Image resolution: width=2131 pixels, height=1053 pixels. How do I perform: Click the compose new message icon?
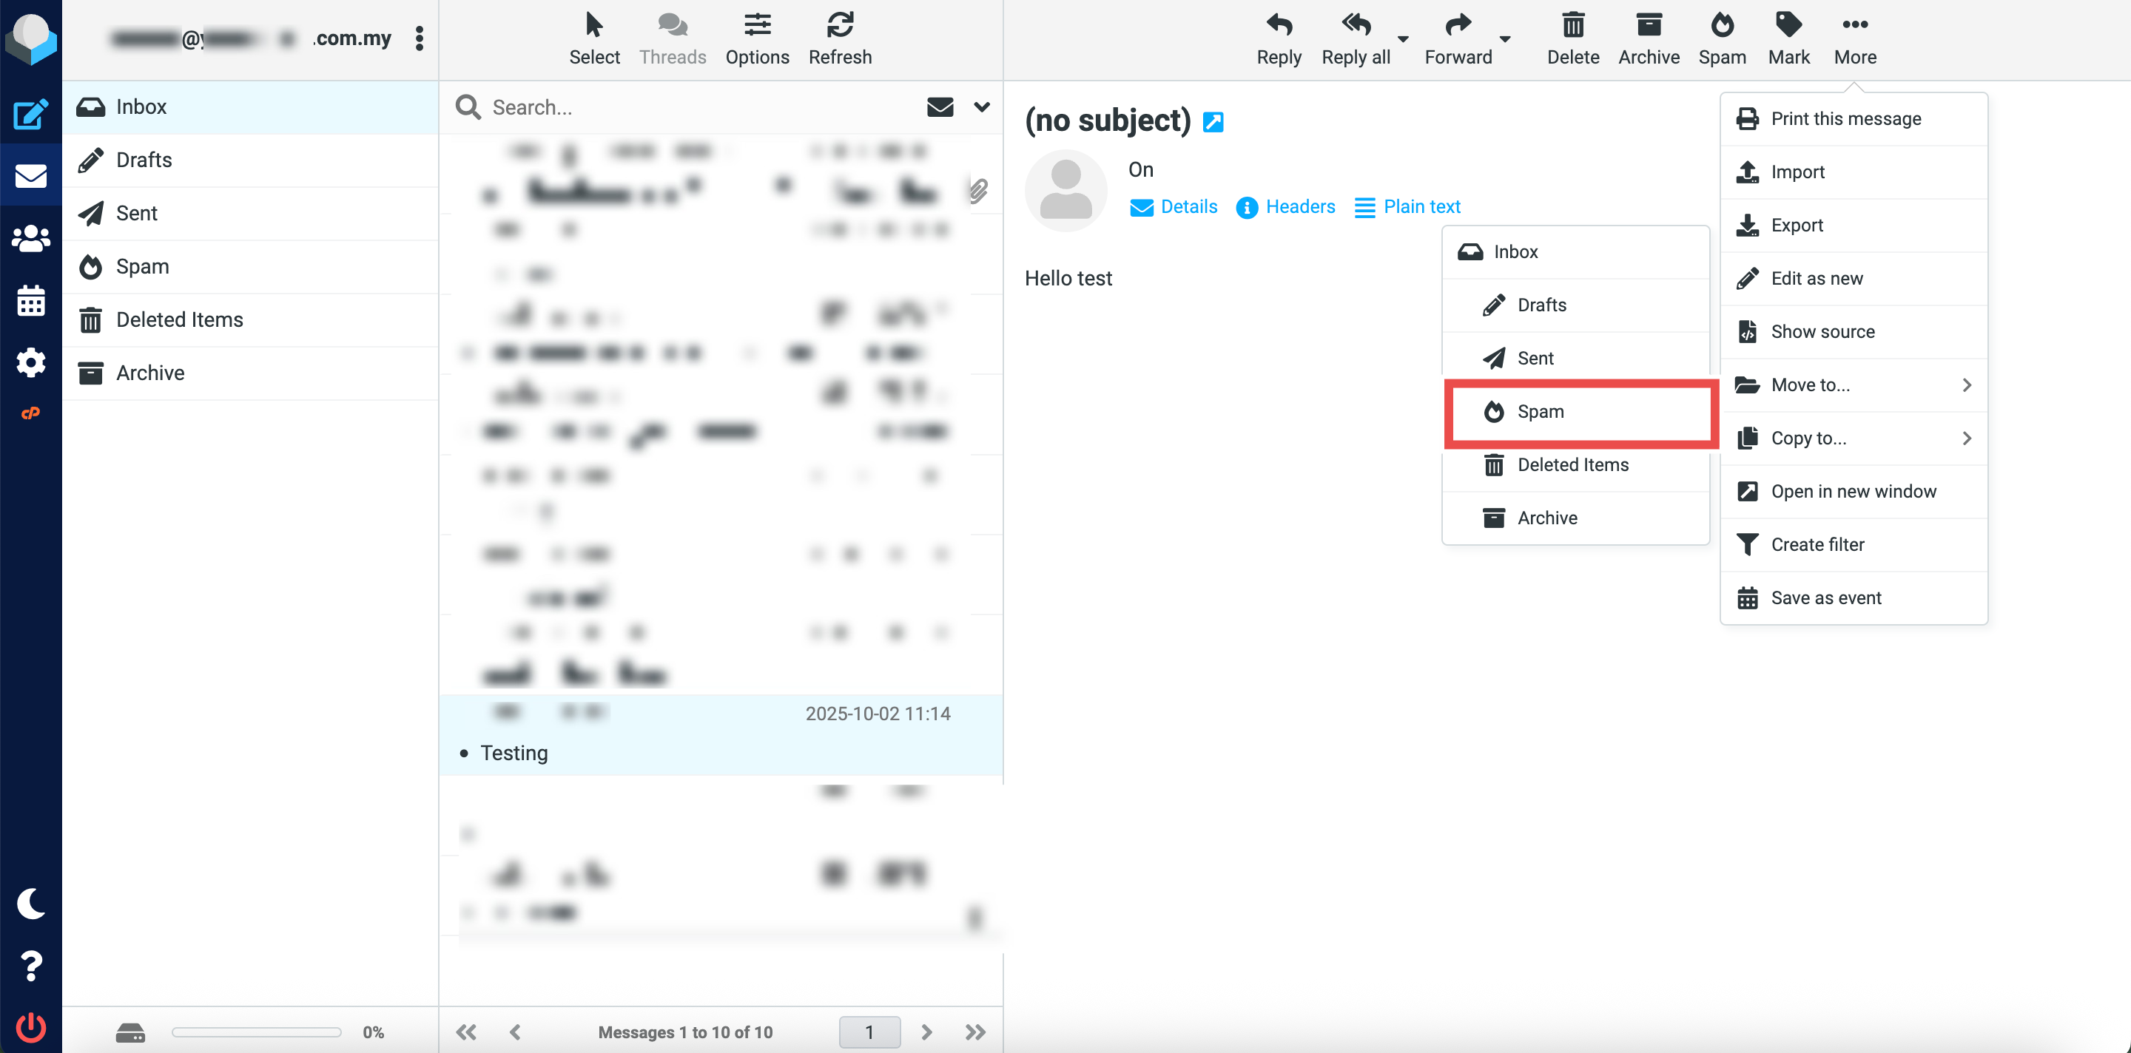(30, 114)
